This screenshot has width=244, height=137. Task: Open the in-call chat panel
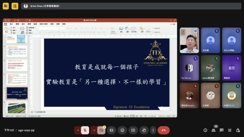(x=222, y=130)
